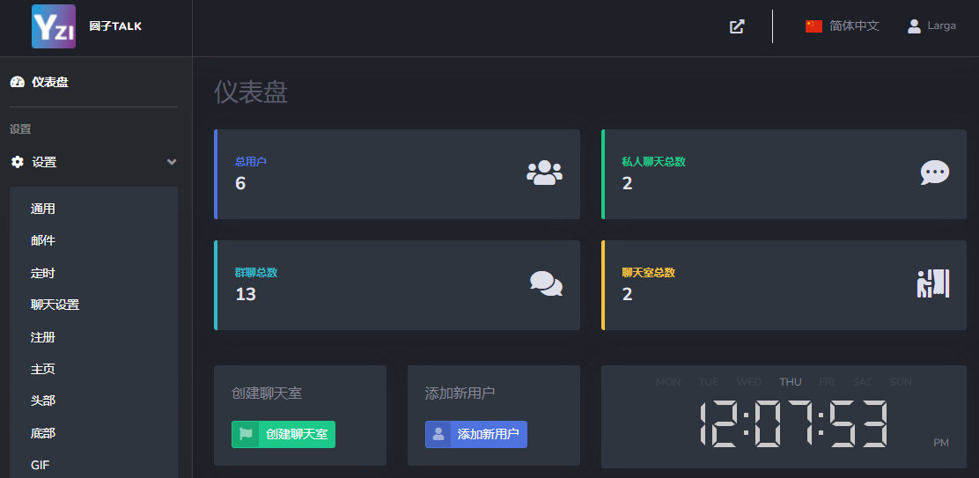The width and height of the screenshot is (979, 478).
Task: Click the Larga user avatar icon
Action: [x=914, y=26]
